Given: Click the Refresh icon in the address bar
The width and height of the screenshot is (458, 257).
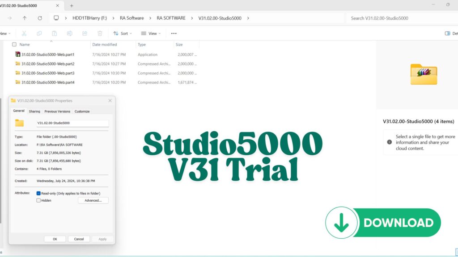Looking at the screenshot, I should pos(40,18).
